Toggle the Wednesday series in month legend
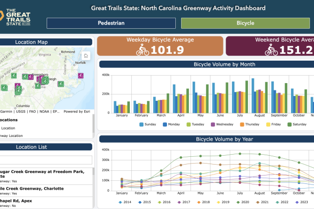314x209 pixels. pyautogui.click(x=222, y=124)
